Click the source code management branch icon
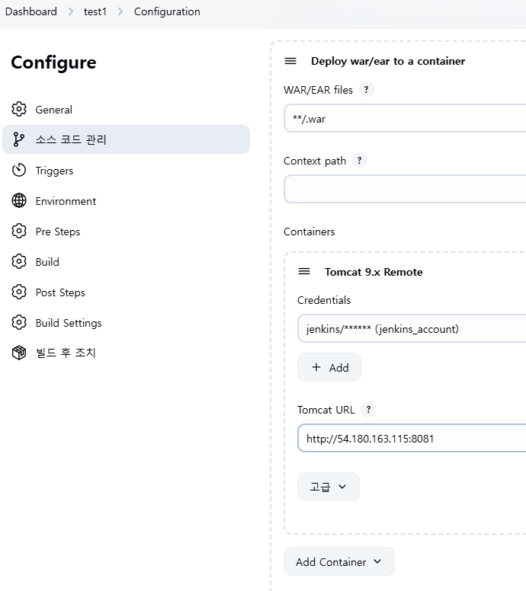The image size is (526, 591). tap(19, 140)
